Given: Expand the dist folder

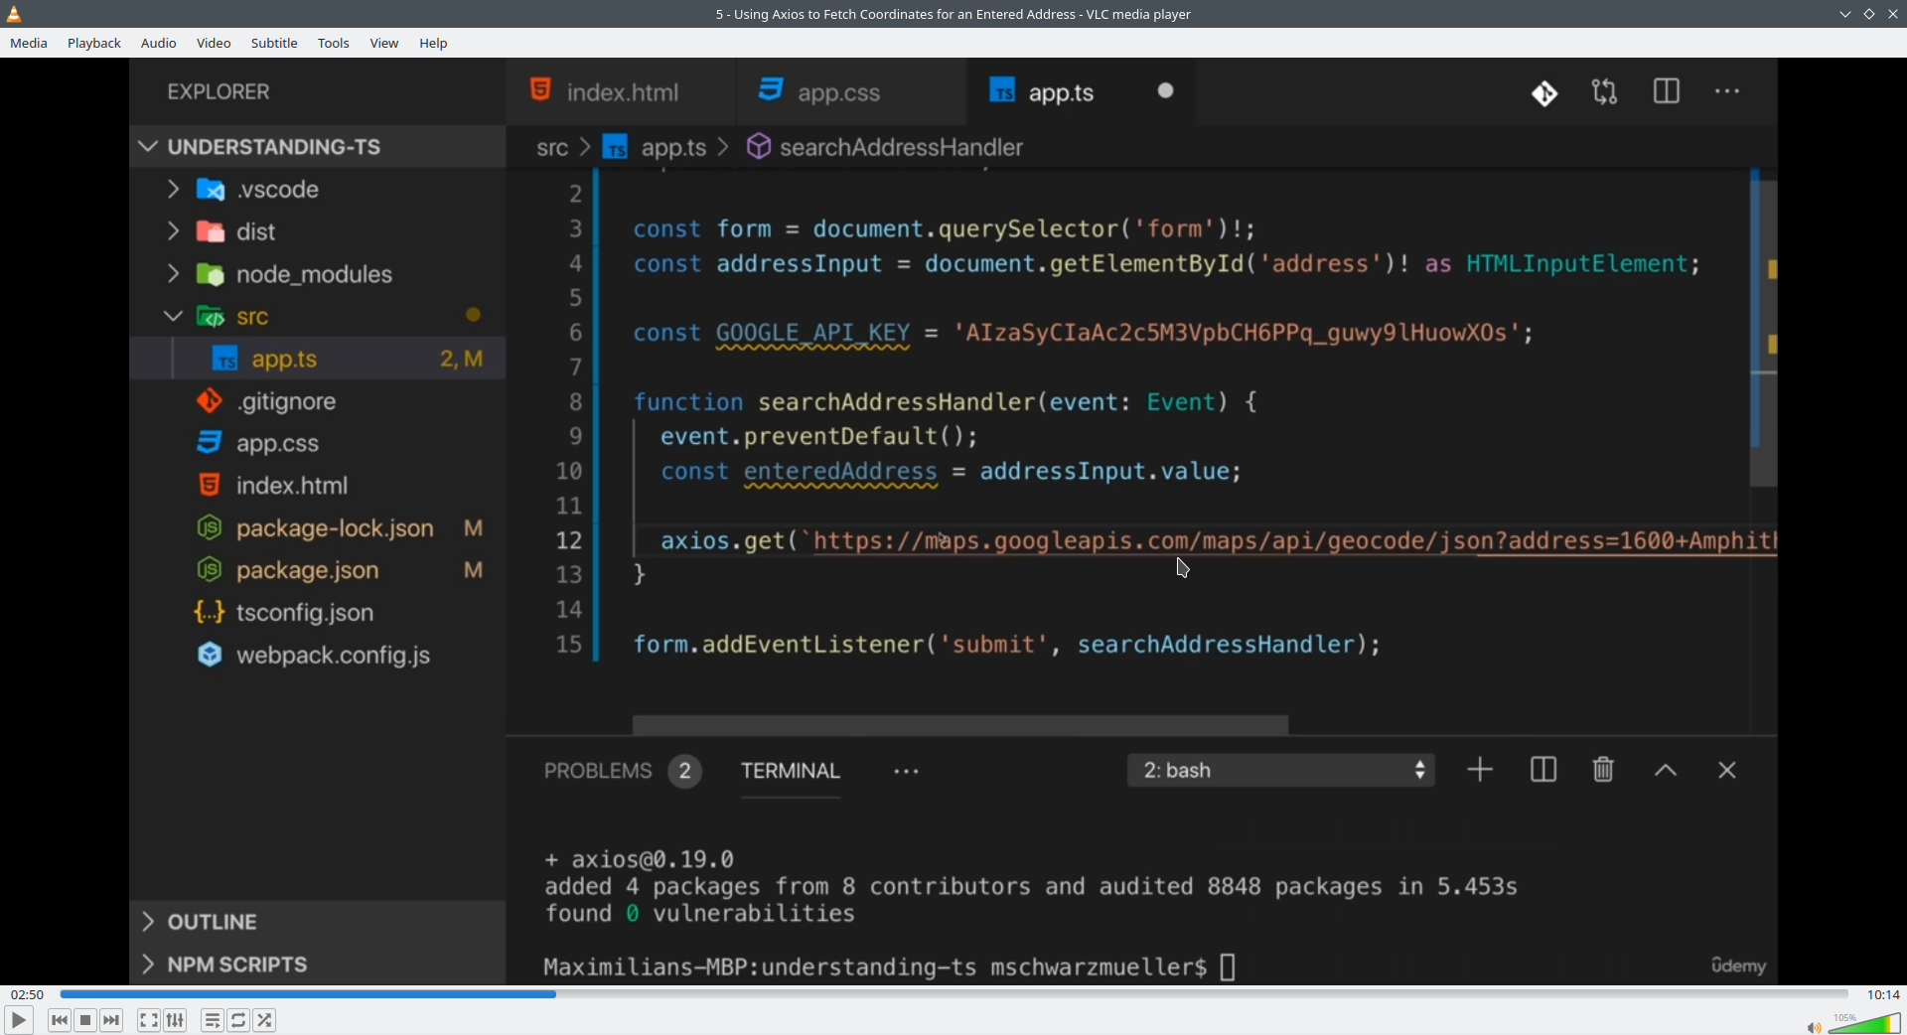Looking at the screenshot, I should pyautogui.click(x=318, y=231).
